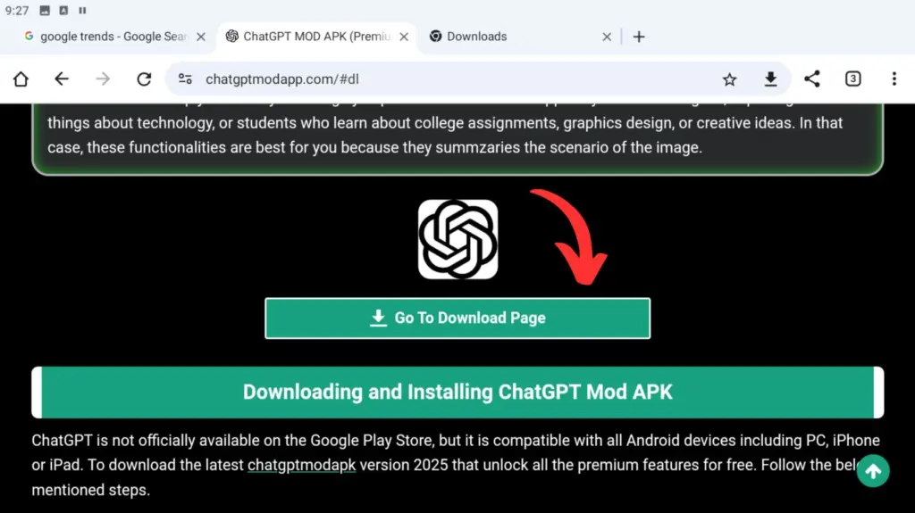Open the chatgptmodapk link

[x=302, y=465]
